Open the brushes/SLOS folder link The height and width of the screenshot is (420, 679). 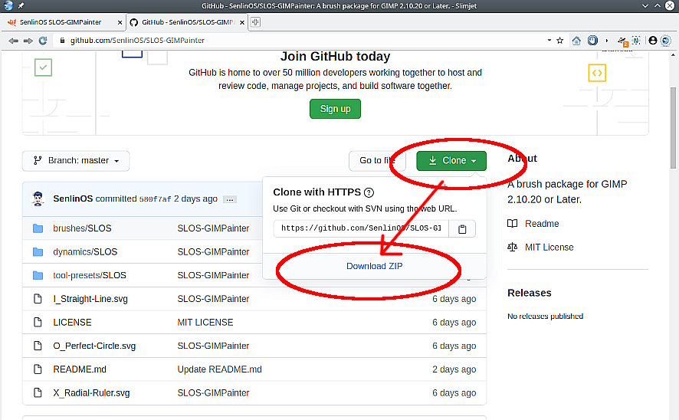click(82, 228)
